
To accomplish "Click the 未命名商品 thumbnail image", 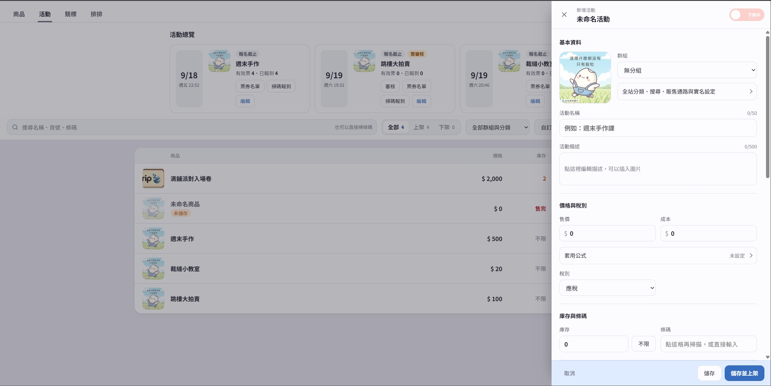I will (153, 208).
